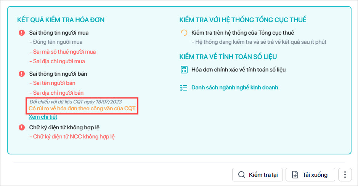Open 'Danh sách ngành nghề kinh doanh' link

pos(235,87)
